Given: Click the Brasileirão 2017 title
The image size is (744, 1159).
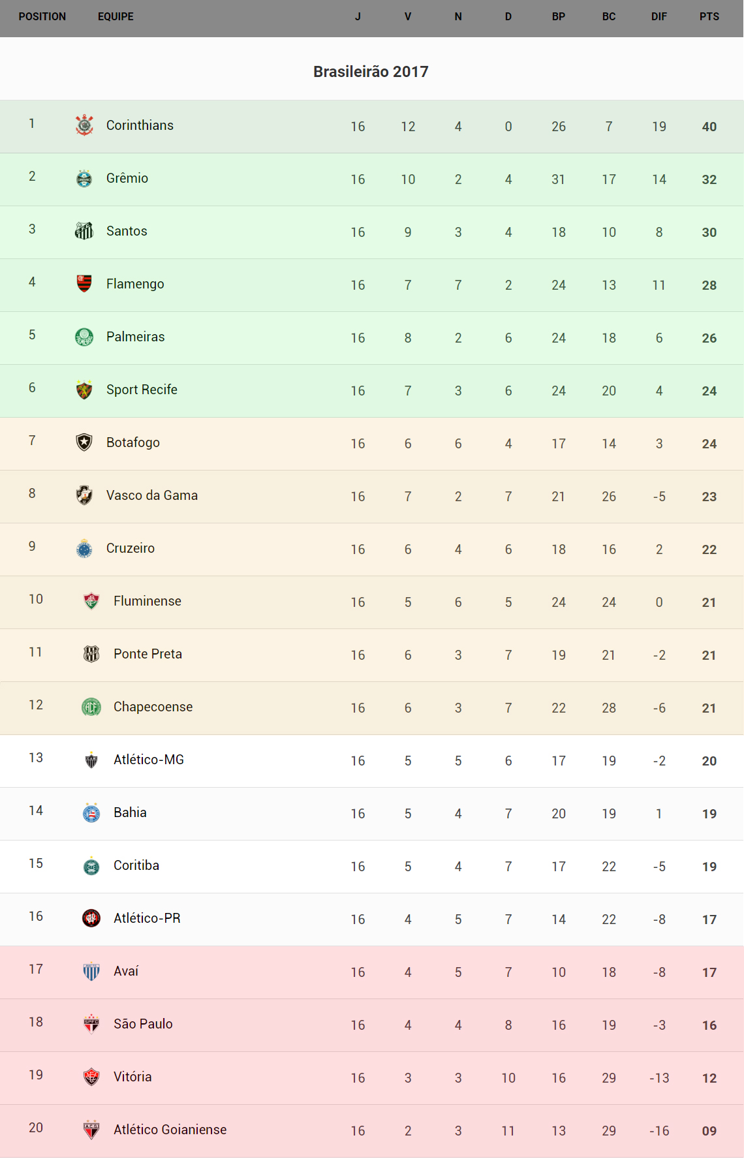Looking at the screenshot, I should click(371, 72).
